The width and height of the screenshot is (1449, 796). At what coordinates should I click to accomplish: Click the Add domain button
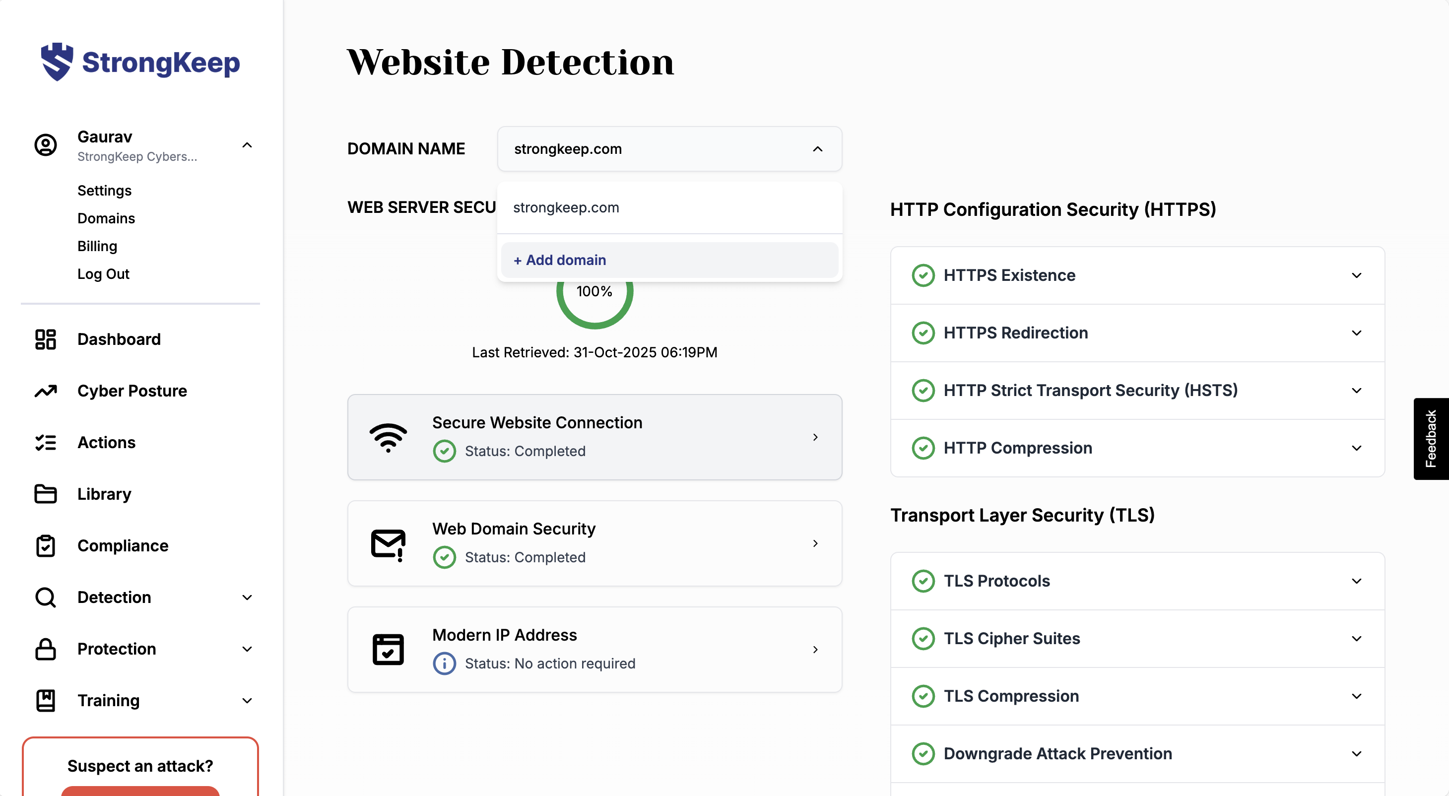[x=560, y=260]
